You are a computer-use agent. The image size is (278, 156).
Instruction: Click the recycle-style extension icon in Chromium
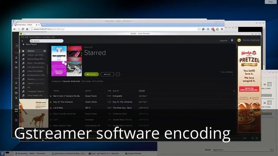(218, 29)
